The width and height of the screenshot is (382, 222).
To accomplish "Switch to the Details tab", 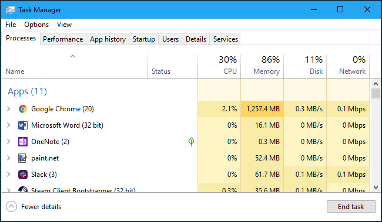I will click(196, 39).
